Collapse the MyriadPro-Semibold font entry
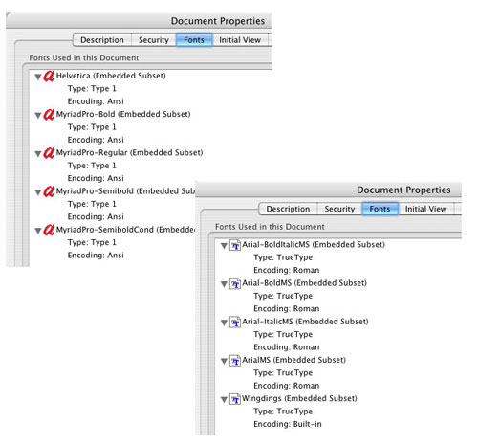Image resolution: width=478 pixels, height=446 pixels. point(38,192)
